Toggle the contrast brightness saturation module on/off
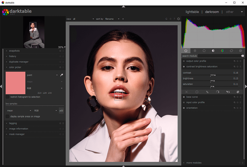This screenshot has width=247, height=167. (184, 66)
